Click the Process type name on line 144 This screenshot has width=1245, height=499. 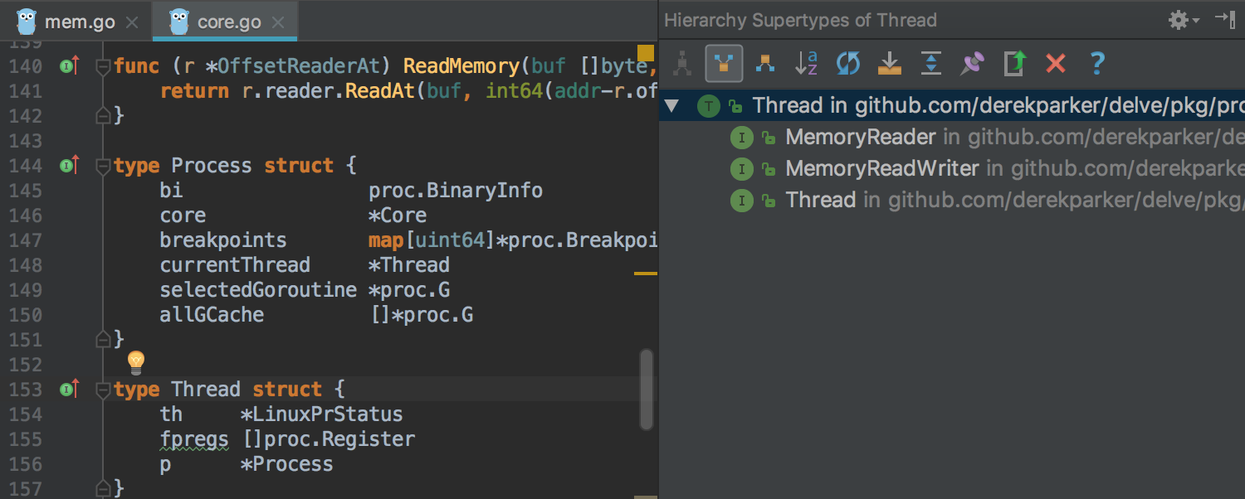coord(211,165)
